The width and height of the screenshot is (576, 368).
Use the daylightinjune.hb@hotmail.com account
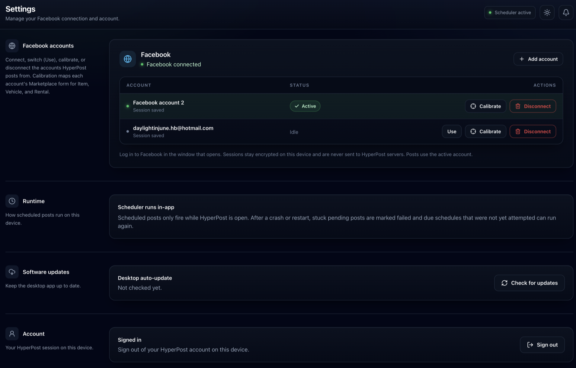click(452, 132)
